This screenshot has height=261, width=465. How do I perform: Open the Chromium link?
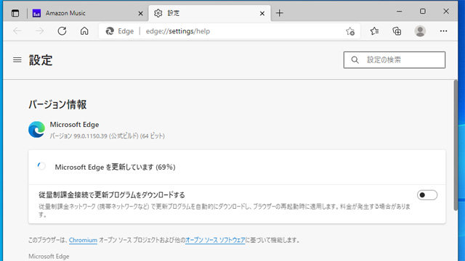tap(83, 240)
